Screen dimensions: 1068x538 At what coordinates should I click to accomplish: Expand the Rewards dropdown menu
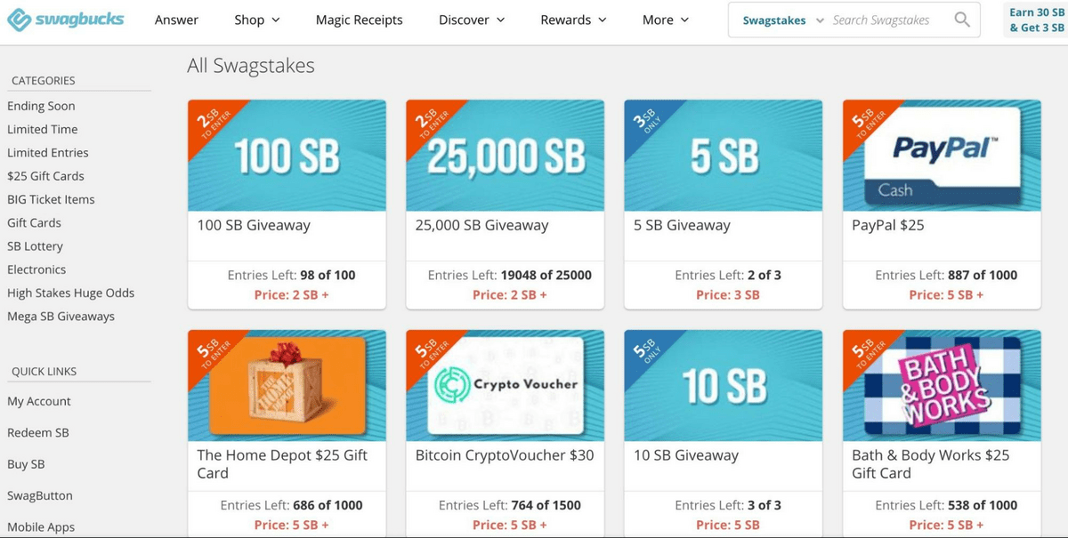tap(573, 20)
